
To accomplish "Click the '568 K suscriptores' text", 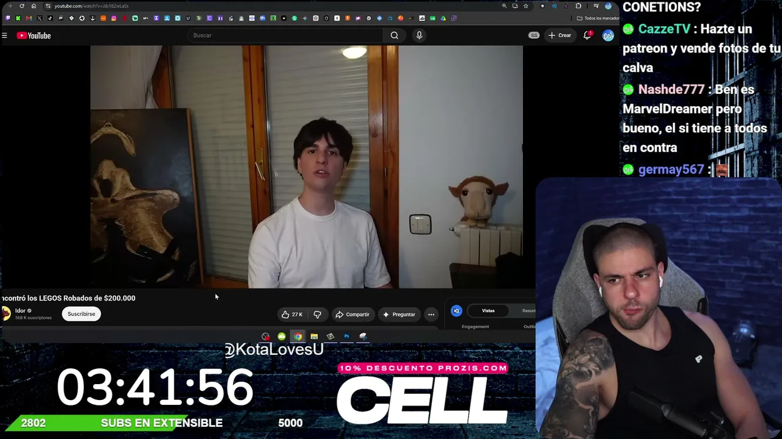I will click(33, 318).
